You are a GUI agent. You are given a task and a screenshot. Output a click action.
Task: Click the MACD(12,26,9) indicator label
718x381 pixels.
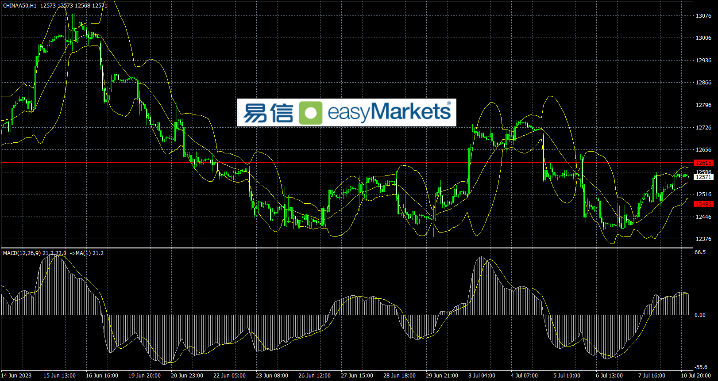pyautogui.click(x=22, y=253)
